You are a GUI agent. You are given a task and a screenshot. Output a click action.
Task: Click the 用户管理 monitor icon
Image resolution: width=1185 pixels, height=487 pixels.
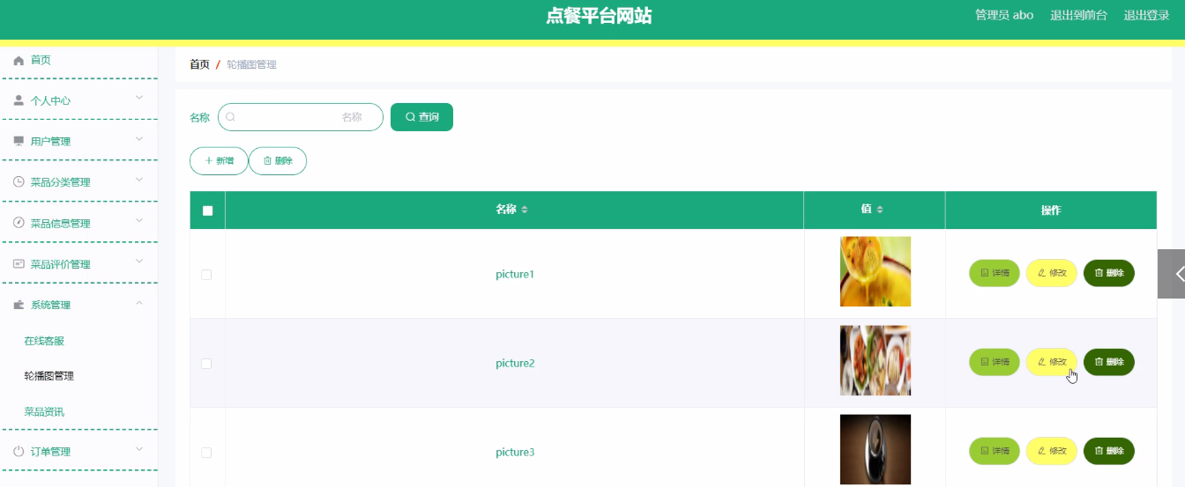point(19,141)
